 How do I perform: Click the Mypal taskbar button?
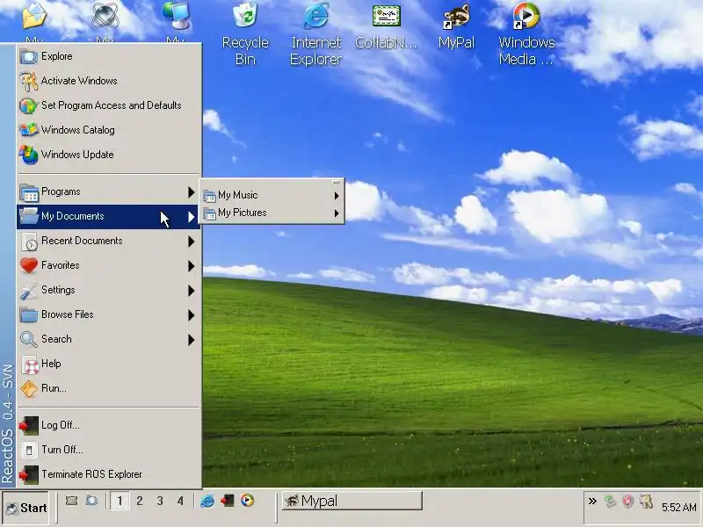tap(352, 501)
